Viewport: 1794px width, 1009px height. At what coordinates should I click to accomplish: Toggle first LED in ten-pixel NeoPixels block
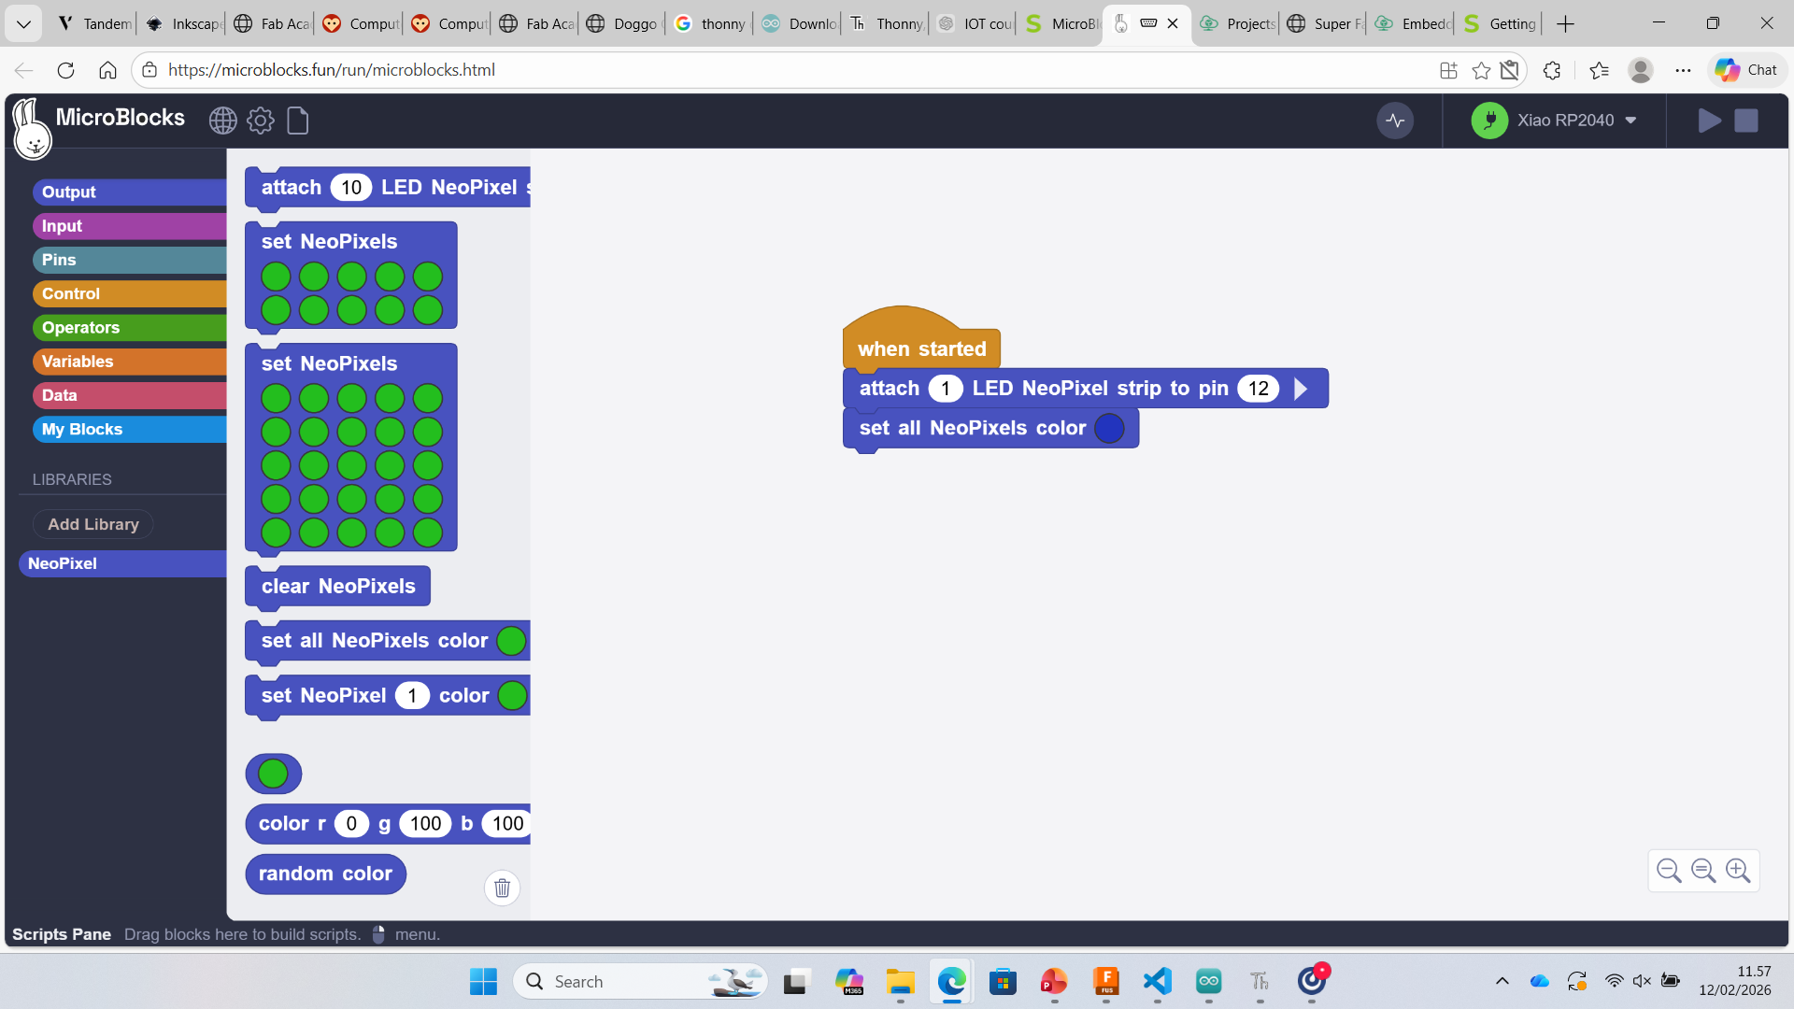pyautogui.click(x=276, y=277)
